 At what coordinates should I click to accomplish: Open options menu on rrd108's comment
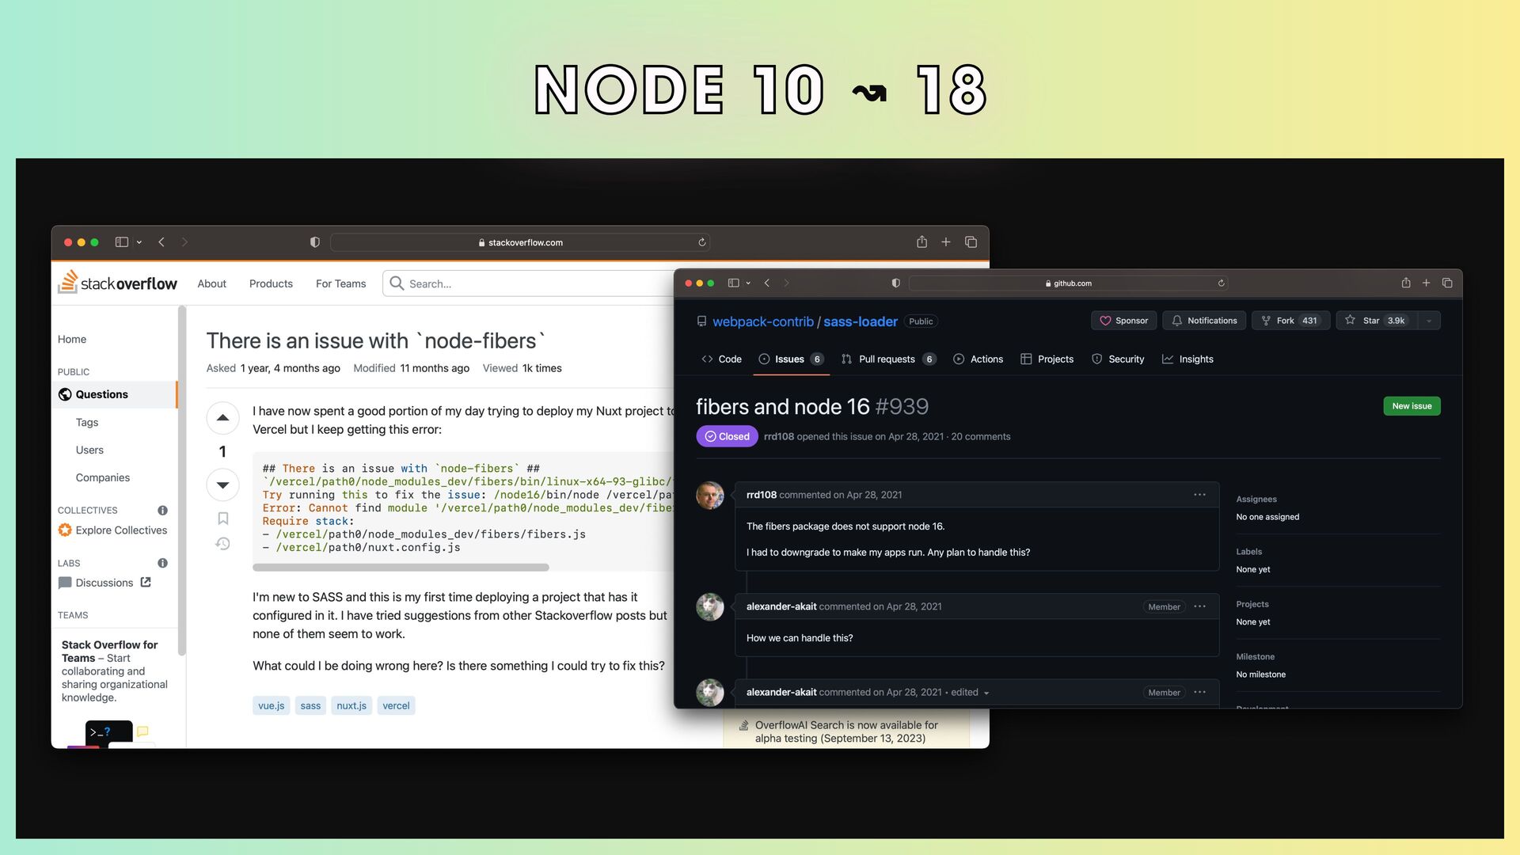pyautogui.click(x=1199, y=495)
